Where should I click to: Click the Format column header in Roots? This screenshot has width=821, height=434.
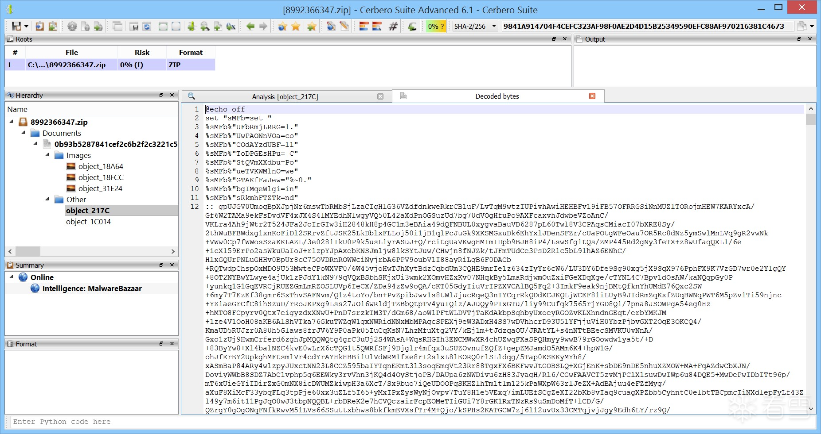pyautogui.click(x=191, y=53)
